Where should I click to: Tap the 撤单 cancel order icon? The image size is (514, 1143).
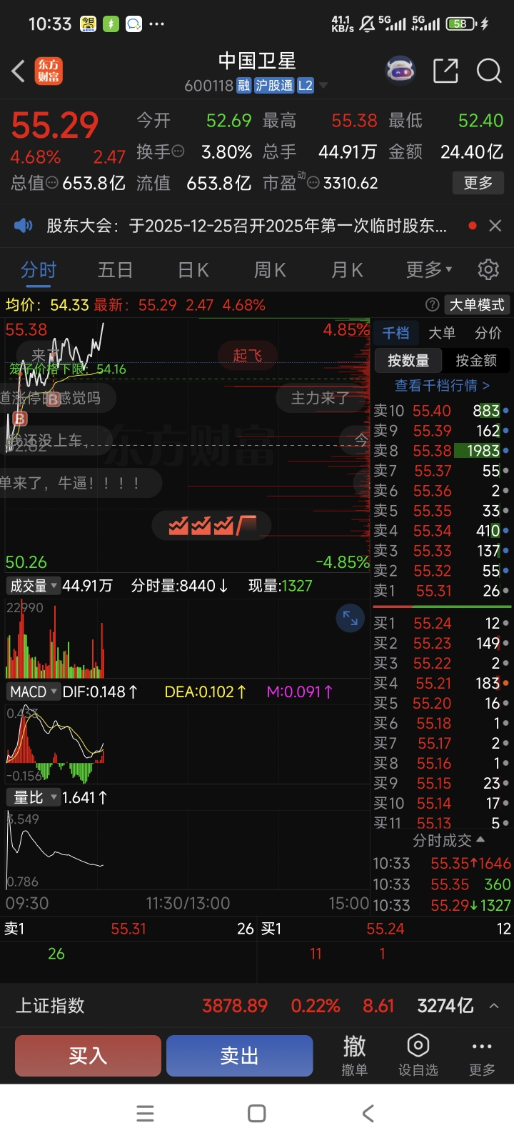point(355,1054)
